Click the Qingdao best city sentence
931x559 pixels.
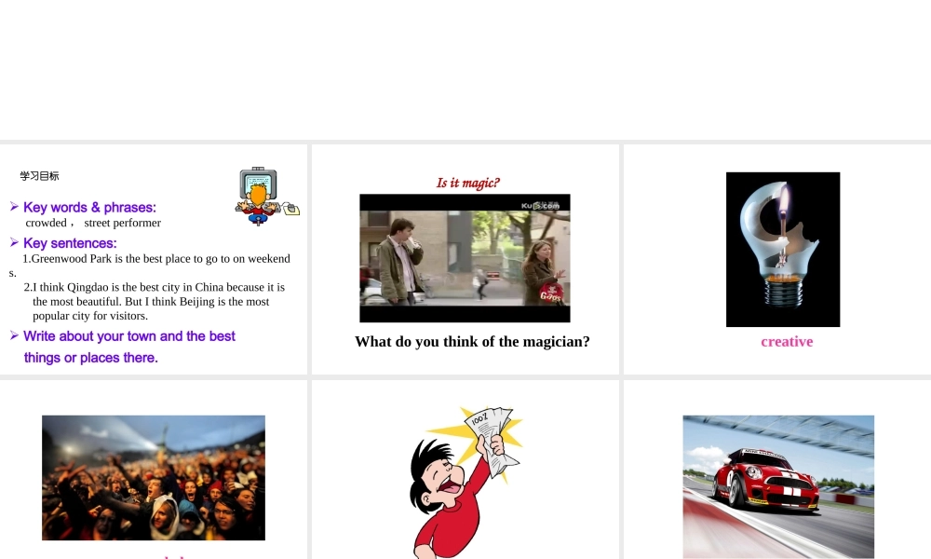155,301
